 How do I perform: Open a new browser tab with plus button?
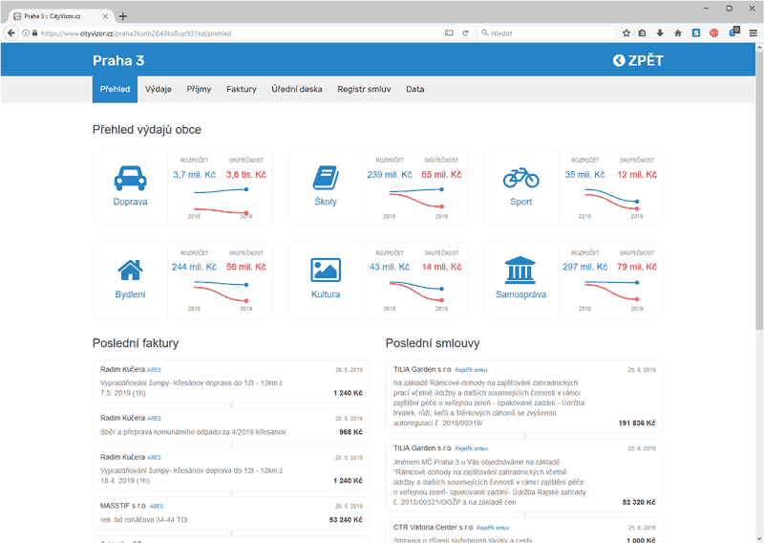pos(122,16)
